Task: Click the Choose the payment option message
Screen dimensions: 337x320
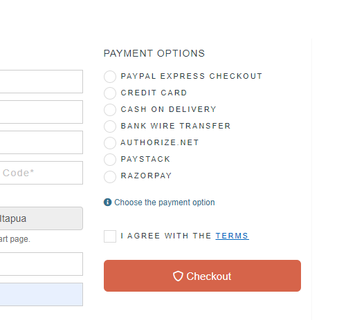Action: [165, 203]
